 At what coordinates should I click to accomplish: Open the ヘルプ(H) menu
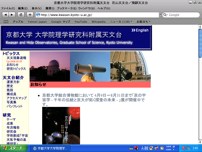click(104, 8)
